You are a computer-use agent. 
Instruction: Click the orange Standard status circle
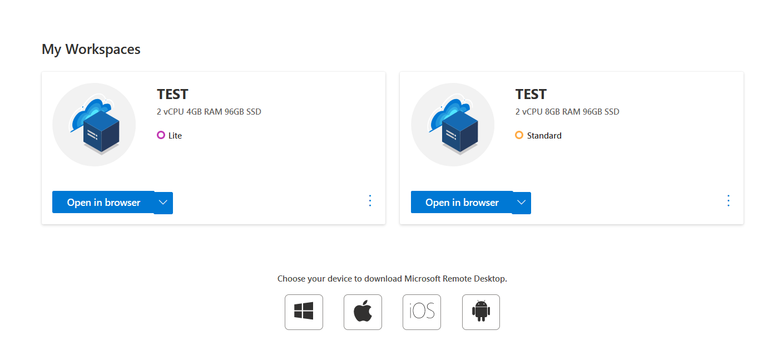(x=519, y=135)
